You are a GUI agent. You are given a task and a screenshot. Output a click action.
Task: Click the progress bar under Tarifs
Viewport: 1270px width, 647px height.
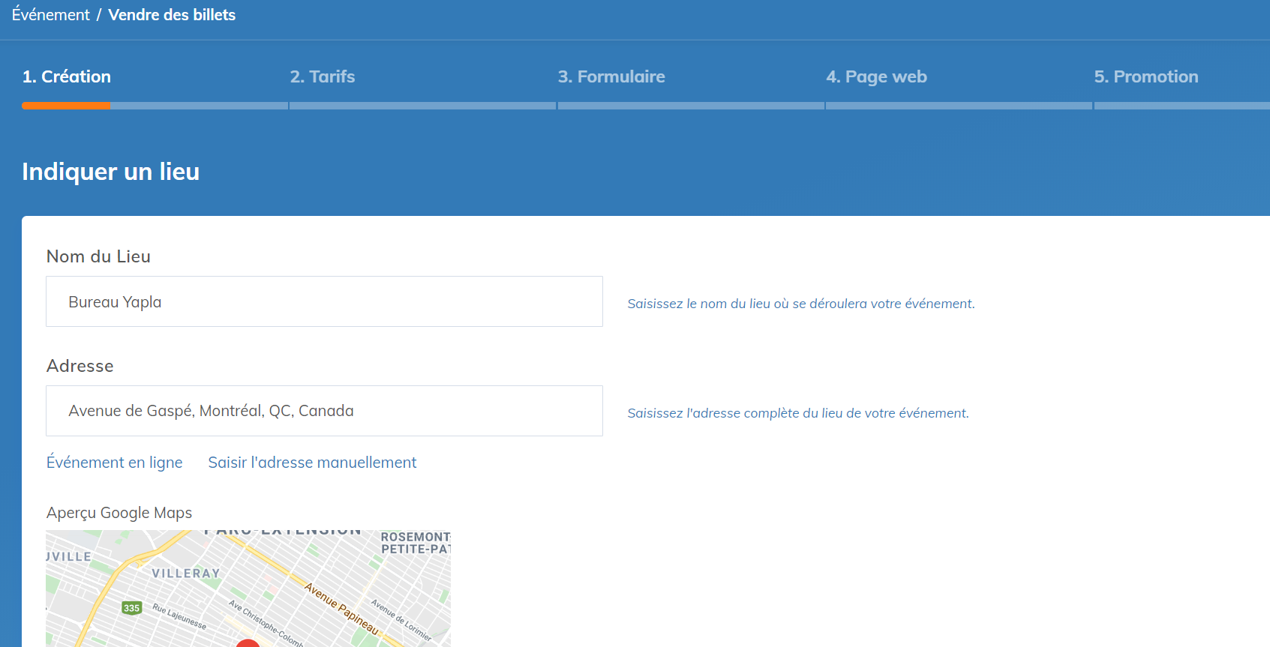(422, 106)
